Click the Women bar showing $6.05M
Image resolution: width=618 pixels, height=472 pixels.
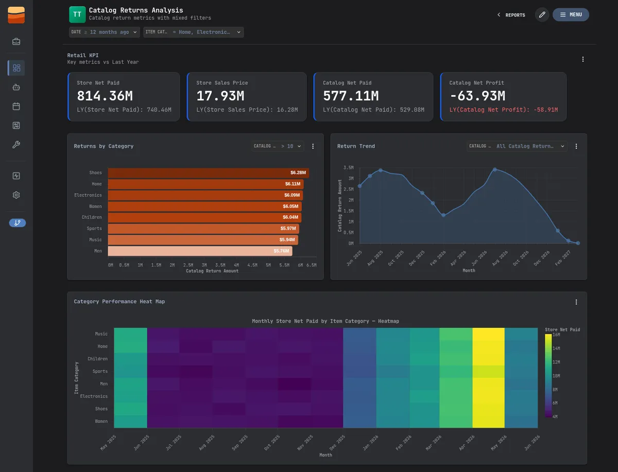coord(204,206)
